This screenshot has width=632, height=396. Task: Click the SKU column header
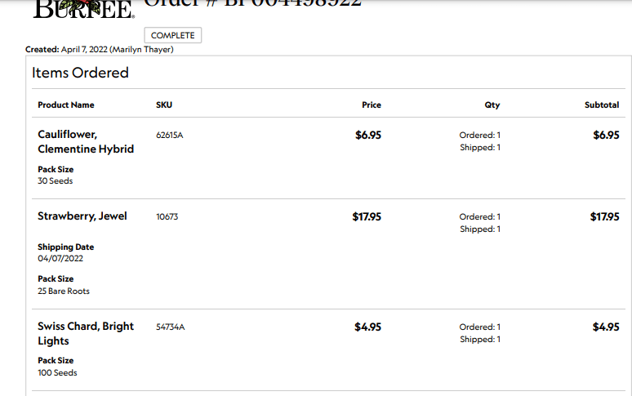click(164, 105)
